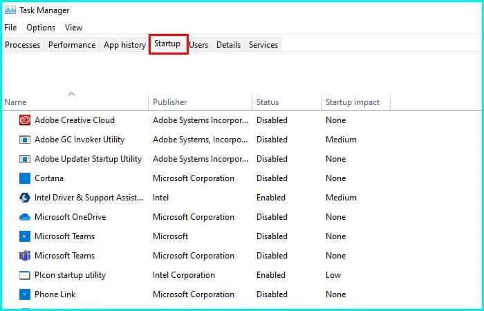Screen dimensions: 484x311
Task: Select the Adobe GC Invoker Utility name
Action: click(x=80, y=140)
